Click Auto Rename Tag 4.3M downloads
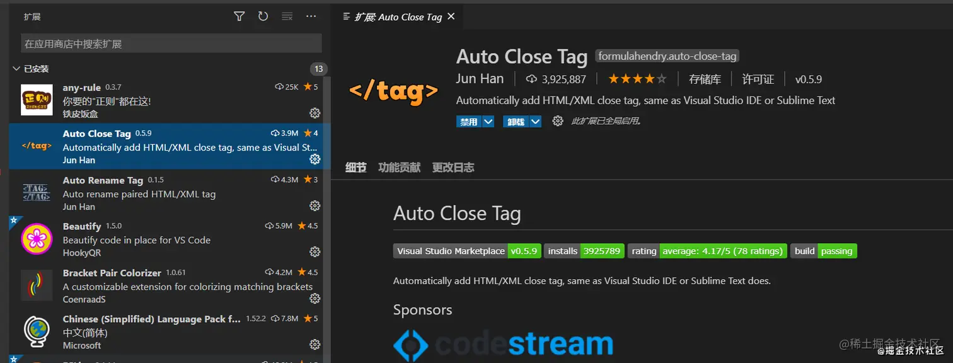Viewport: 953px width, 363px height. (x=284, y=180)
